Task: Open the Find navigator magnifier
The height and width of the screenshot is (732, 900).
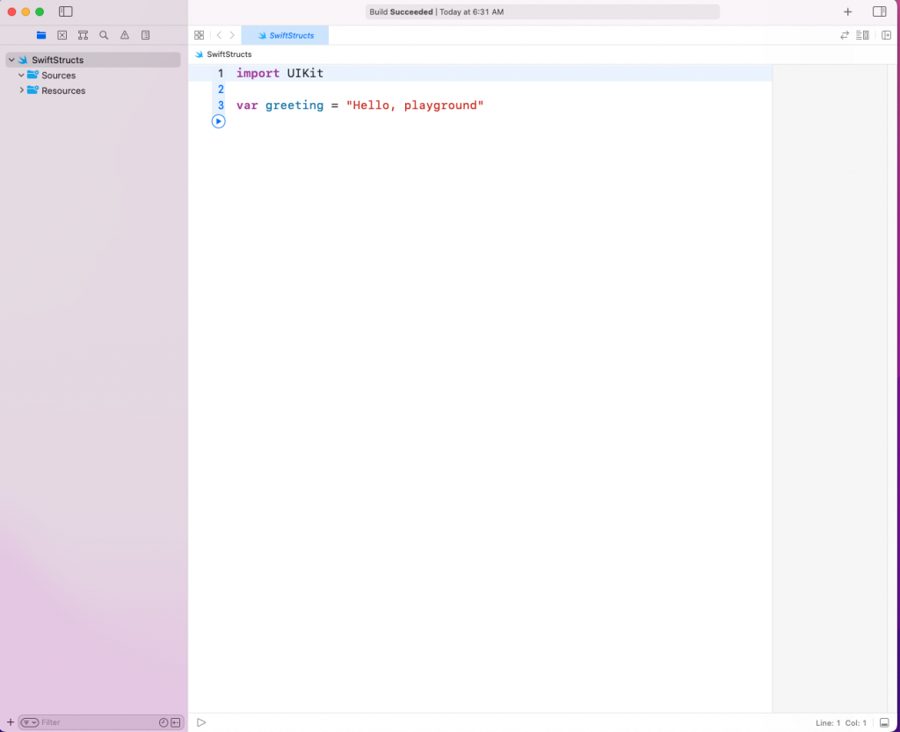Action: 104,35
